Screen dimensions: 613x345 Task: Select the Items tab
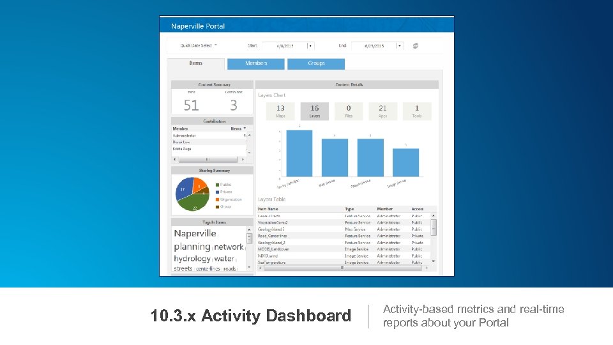point(196,63)
